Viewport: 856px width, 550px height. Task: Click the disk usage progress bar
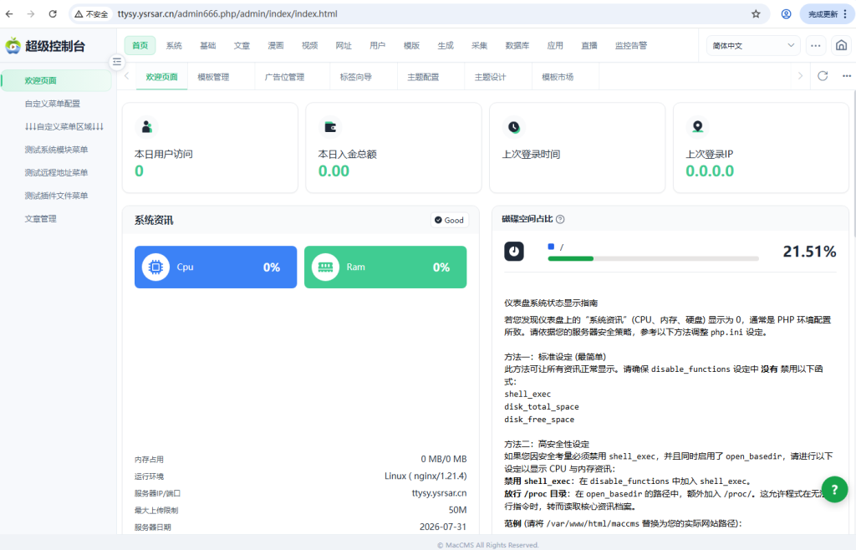(x=653, y=258)
